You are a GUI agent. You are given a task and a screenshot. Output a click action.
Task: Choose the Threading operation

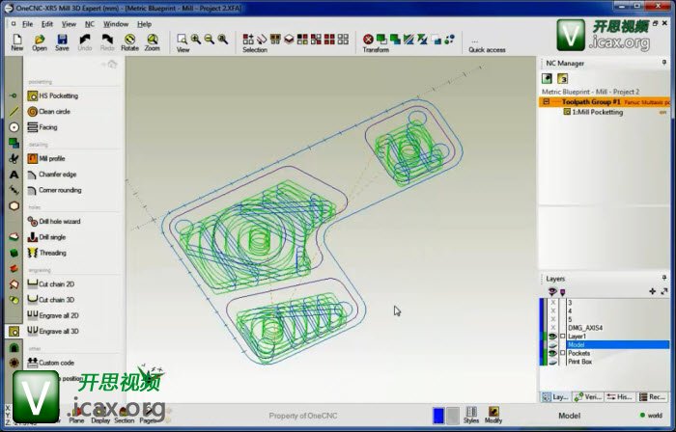pyautogui.click(x=46, y=253)
